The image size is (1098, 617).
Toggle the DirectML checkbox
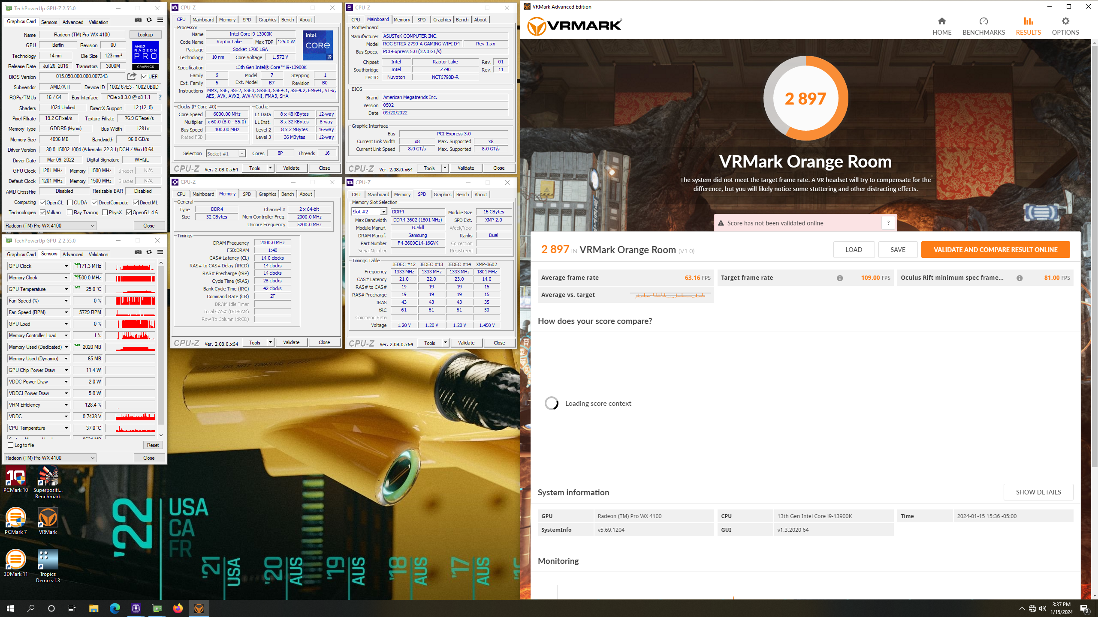click(x=136, y=203)
